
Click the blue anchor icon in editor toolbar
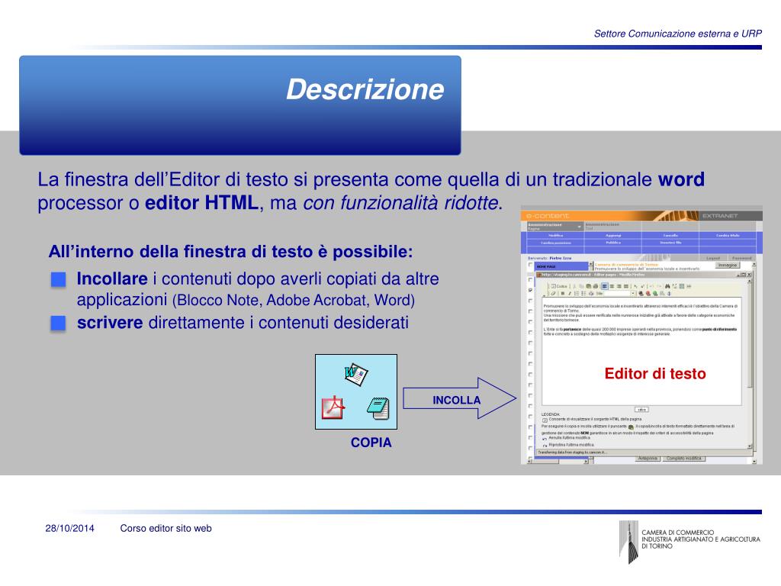pyautogui.click(x=669, y=294)
